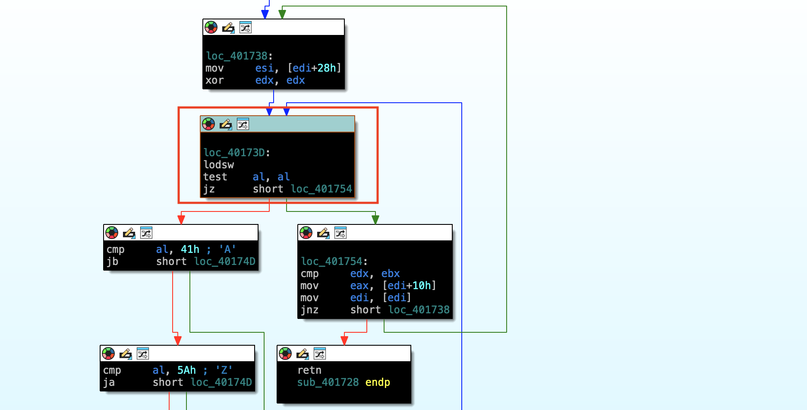
Task: Follow ja target loc_40174D operand
Action: click(221, 382)
